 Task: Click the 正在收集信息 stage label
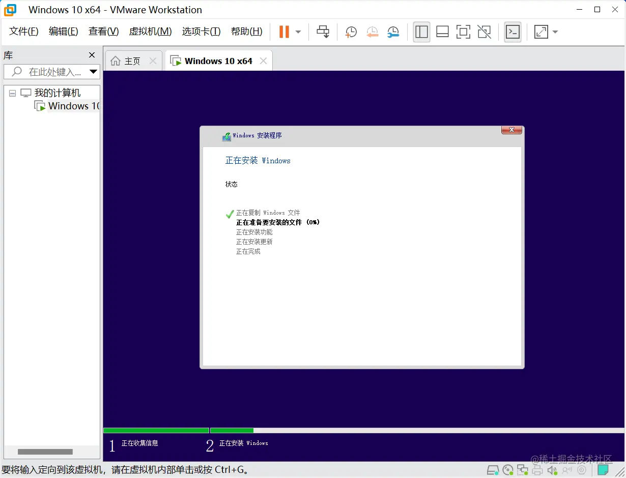click(139, 443)
